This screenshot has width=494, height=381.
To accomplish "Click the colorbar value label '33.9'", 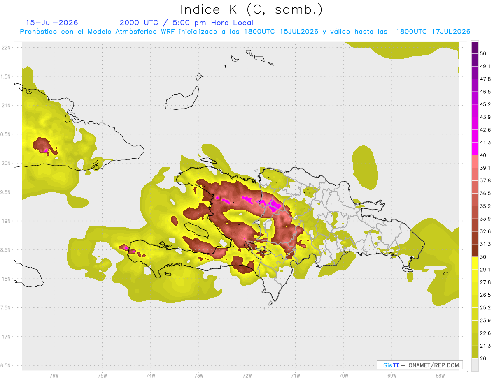I will 485,219.
